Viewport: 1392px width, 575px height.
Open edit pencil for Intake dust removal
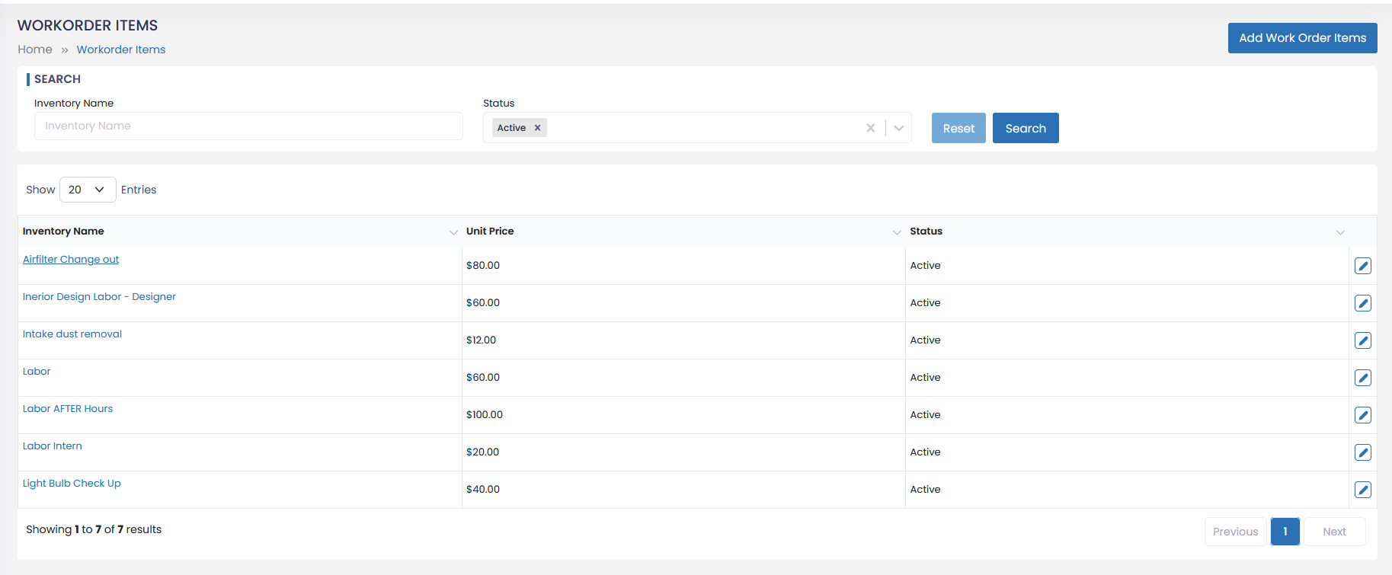click(1362, 340)
